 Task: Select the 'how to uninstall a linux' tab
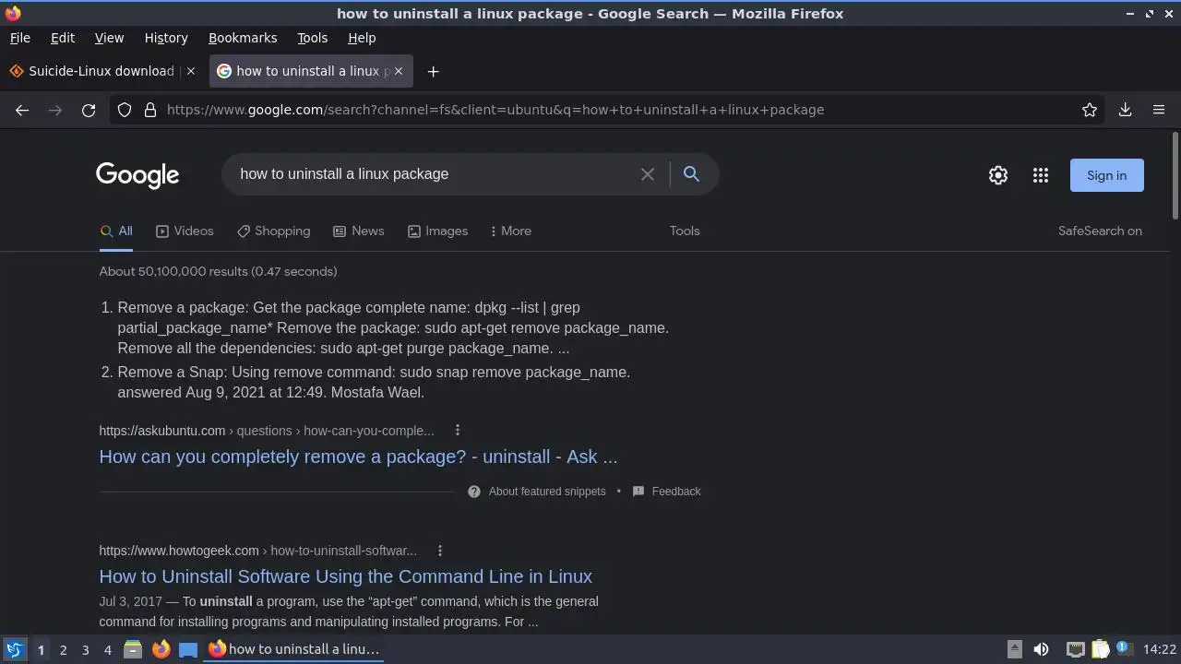(x=309, y=71)
